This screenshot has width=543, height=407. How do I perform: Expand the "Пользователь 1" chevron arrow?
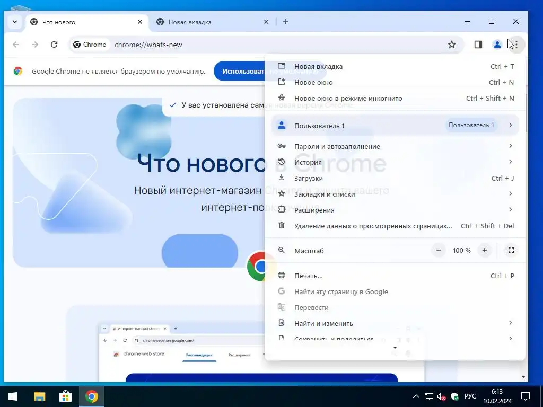[511, 125]
